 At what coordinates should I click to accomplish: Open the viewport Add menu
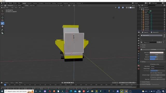coord(20,7)
